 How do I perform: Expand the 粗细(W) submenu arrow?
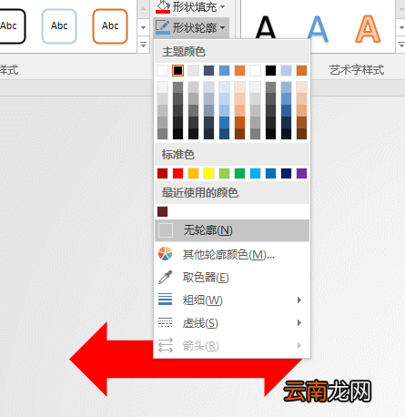coord(299,300)
